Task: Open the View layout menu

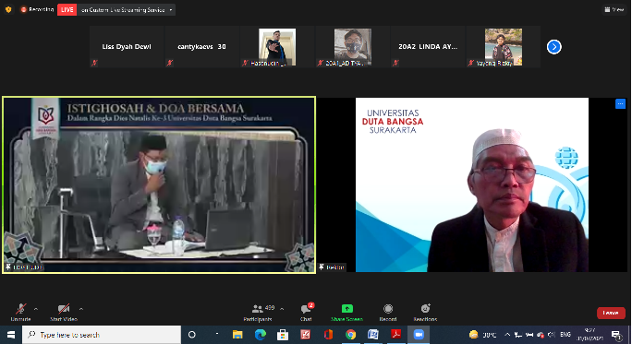Action: (614, 9)
